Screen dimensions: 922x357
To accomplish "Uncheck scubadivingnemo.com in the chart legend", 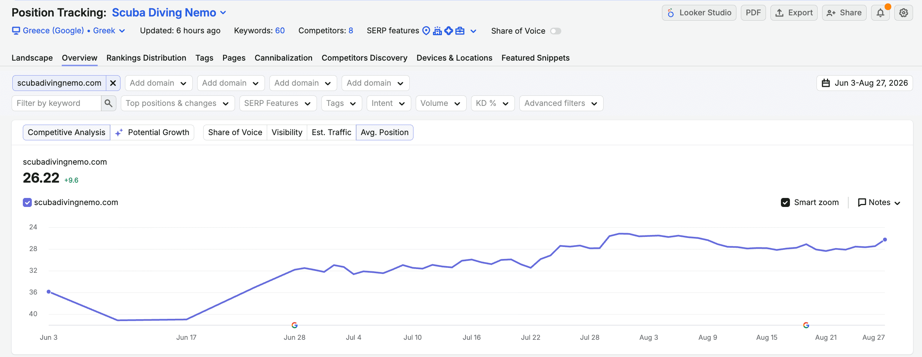I will point(27,202).
